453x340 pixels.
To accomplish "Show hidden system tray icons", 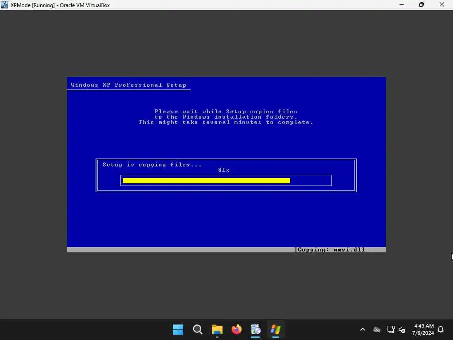I will 363,329.
